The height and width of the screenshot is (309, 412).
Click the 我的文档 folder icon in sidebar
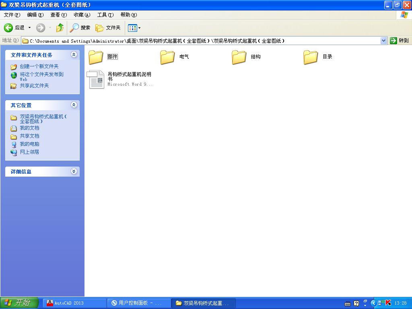pos(14,128)
